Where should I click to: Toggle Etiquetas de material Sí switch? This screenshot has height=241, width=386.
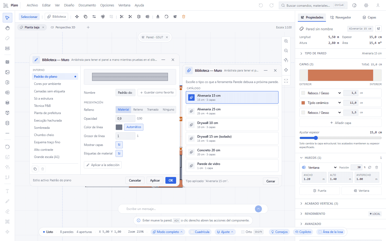click(119, 153)
